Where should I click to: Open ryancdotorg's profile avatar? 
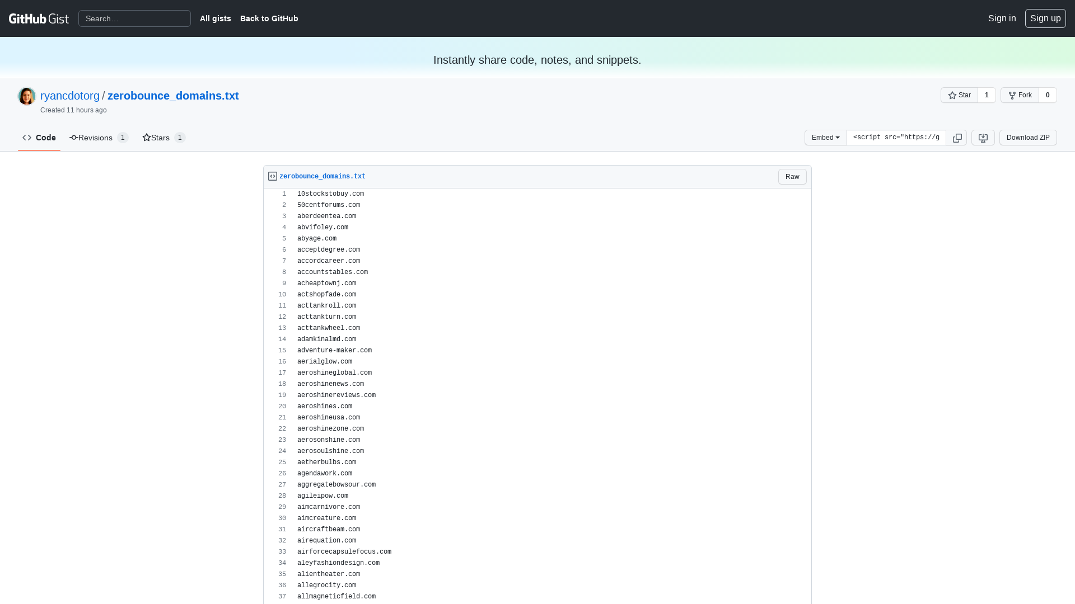tap(26, 96)
